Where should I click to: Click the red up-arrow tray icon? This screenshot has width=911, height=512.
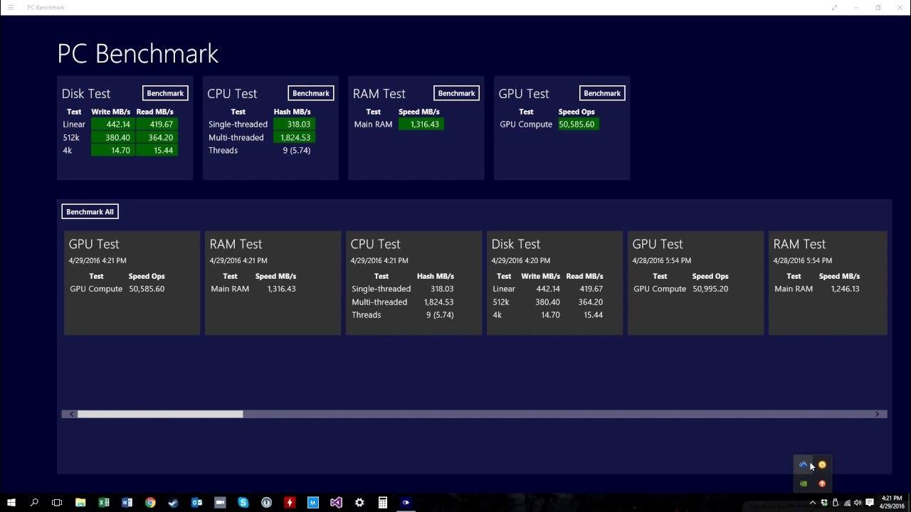tap(822, 484)
